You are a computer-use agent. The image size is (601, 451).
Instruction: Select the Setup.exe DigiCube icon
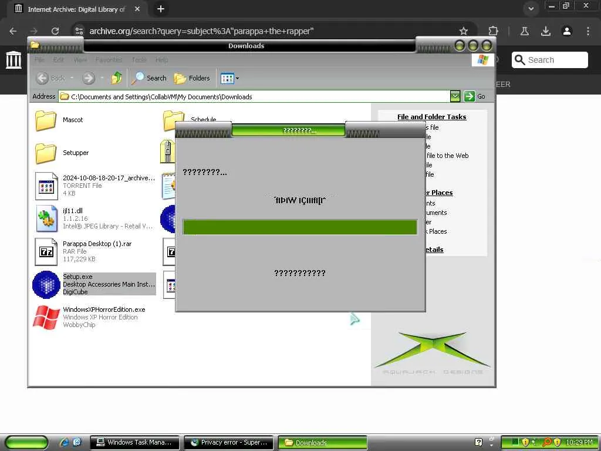(x=46, y=285)
